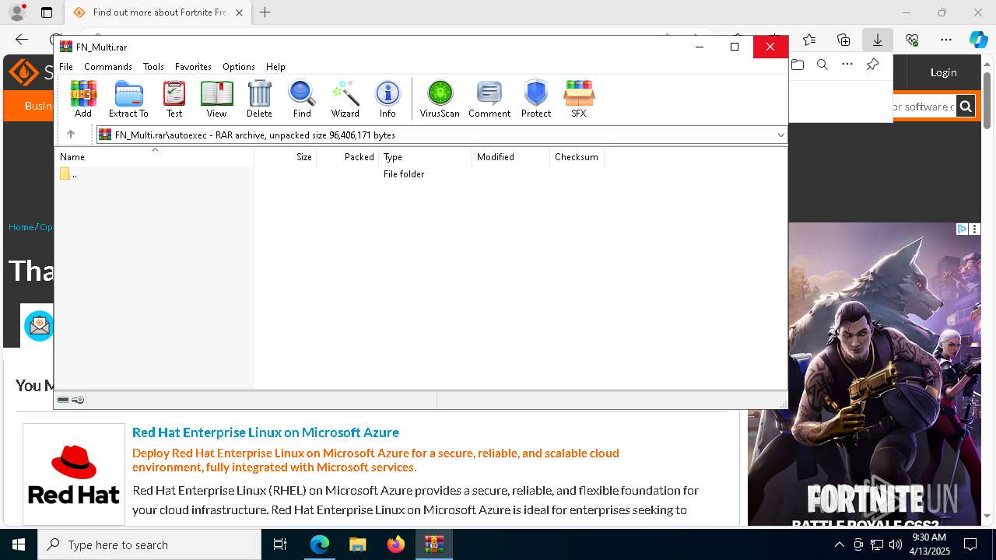This screenshot has height=560, width=996.
Task: Open downloads folder icon in downloads panel
Action: (798, 65)
